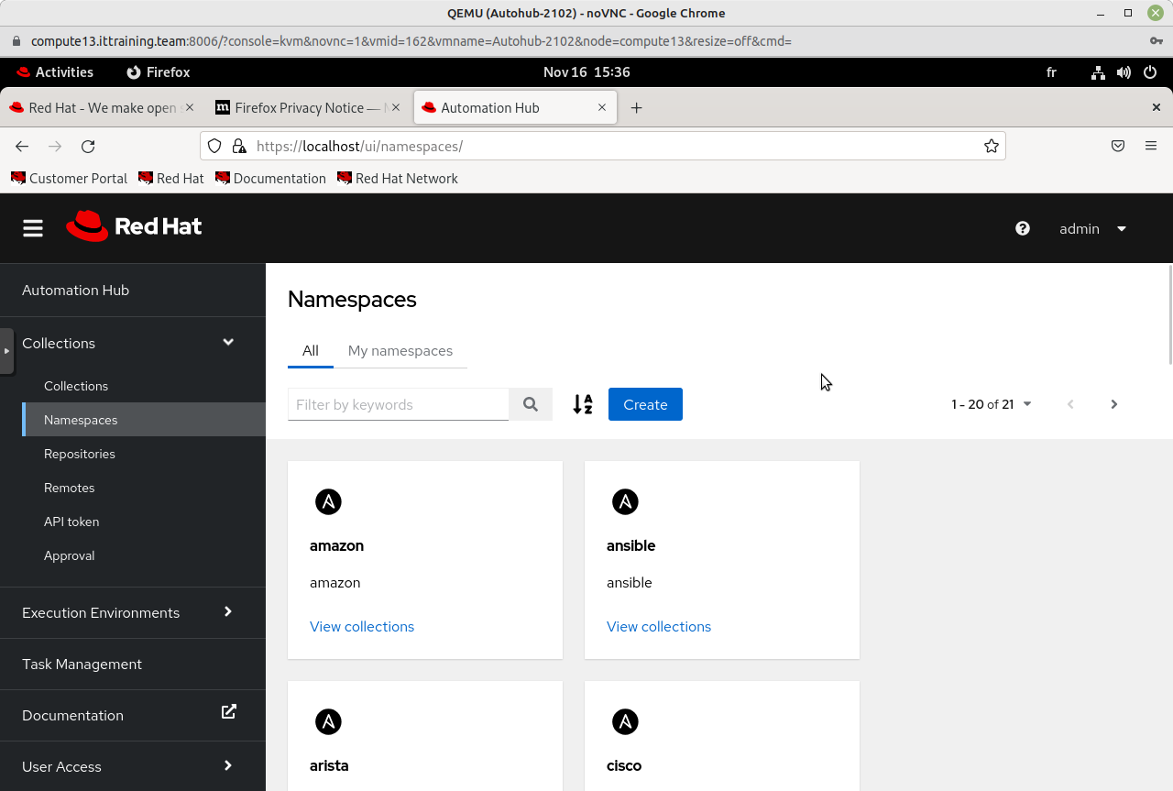This screenshot has width=1173, height=791.
Task: Open Task Management in the sidebar
Action: (82, 664)
